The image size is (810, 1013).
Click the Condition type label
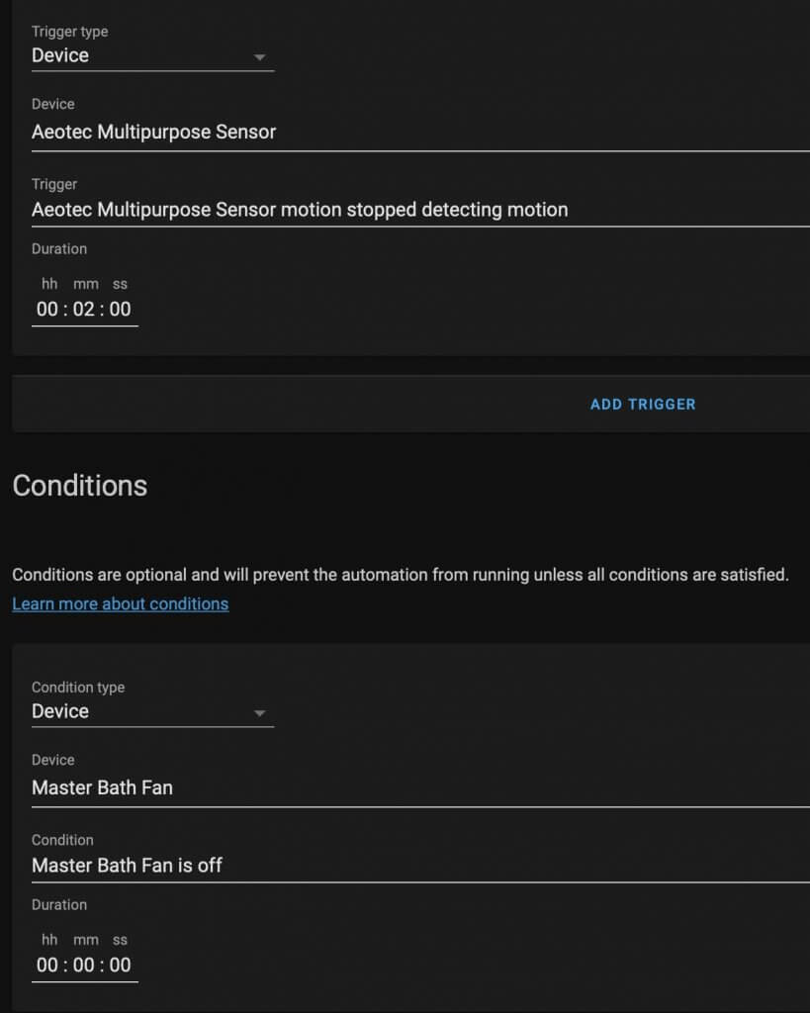point(78,688)
